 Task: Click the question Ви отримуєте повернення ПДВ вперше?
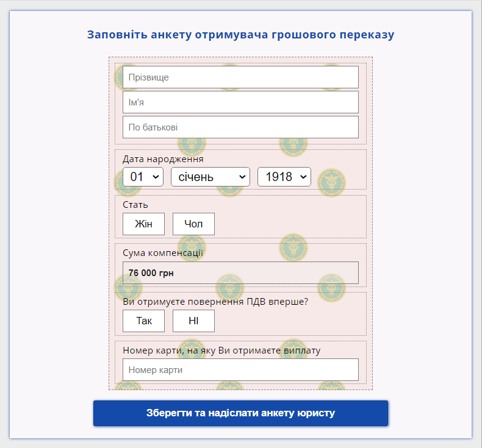(215, 302)
